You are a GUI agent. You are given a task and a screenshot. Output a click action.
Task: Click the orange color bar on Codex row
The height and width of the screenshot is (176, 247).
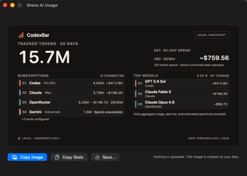pyautogui.click(x=20, y=83)
